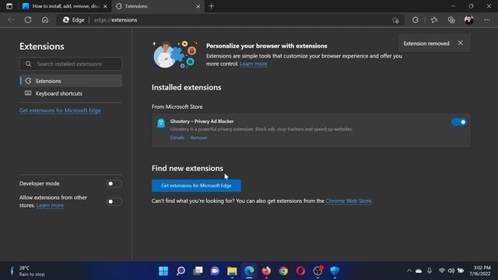Image resolution: width=498 pixels, height=280 pixels.
Task: Open the weather widget showing 28°C
Action: pyautogui.click(x=28, y=271)
